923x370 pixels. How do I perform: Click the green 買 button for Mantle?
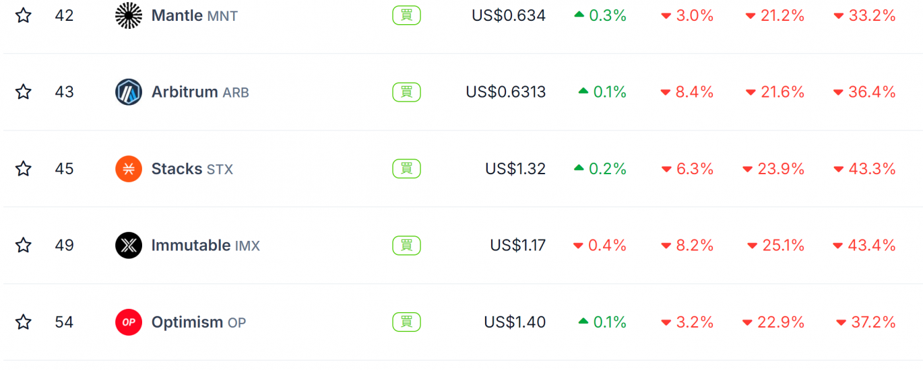point(406,15)
